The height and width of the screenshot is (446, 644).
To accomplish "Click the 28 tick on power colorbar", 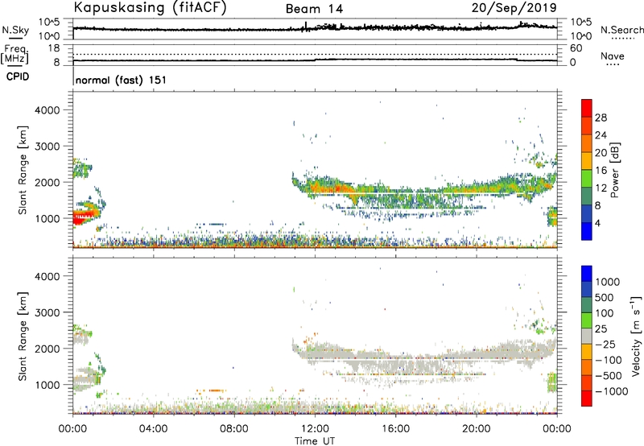I will click(x=601, y=118).
